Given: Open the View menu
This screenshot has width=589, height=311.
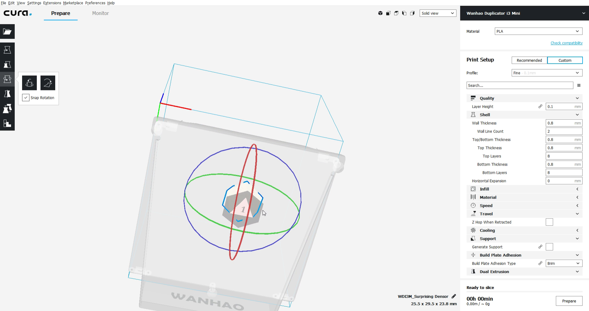Looking at the screenshot, I should tap(21, 3).
